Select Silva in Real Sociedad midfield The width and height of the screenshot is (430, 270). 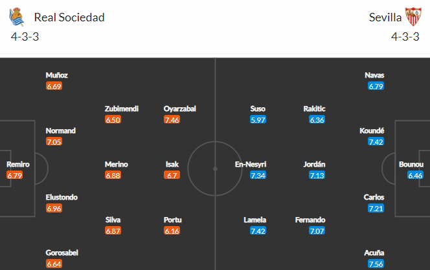click(112, 220)
